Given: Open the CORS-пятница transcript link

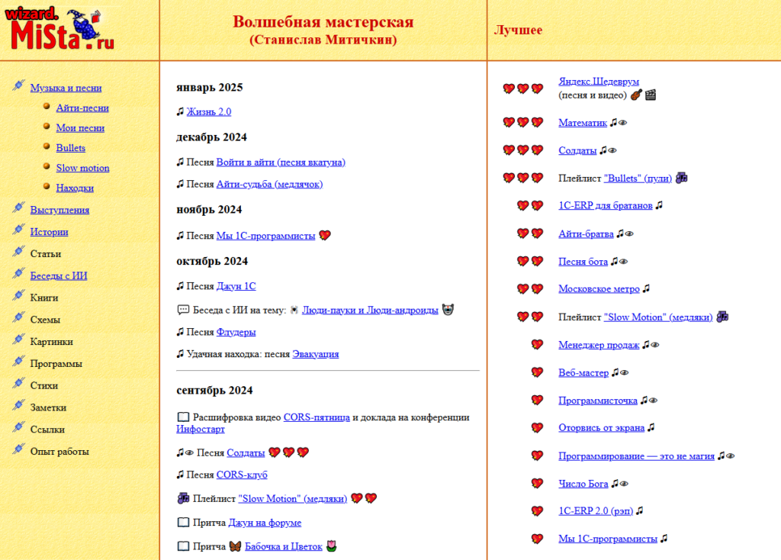Looking at the screenshot, I should point(317,417).
